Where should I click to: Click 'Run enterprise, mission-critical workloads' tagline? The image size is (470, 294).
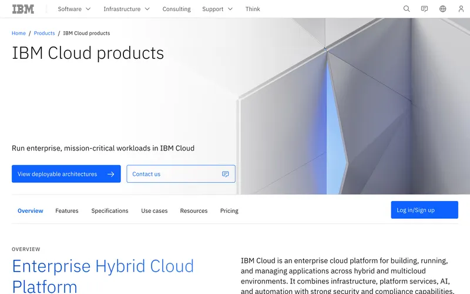click(x=103, y=148)
